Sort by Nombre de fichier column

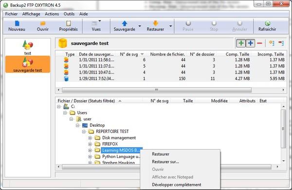point(167,54)
